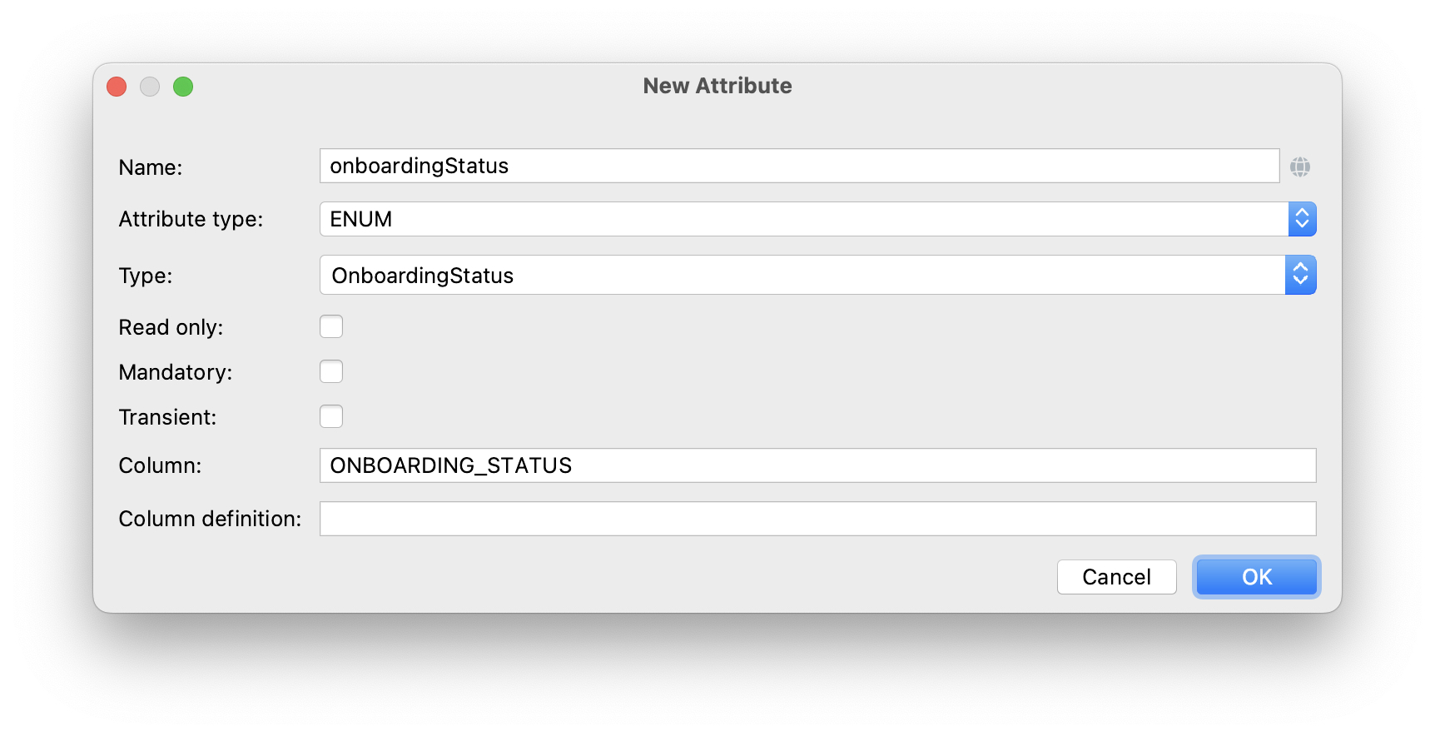This screenshot has height=736, width=1435.
Task: Click the New Attribute title text
Action: tap(717, 86)
